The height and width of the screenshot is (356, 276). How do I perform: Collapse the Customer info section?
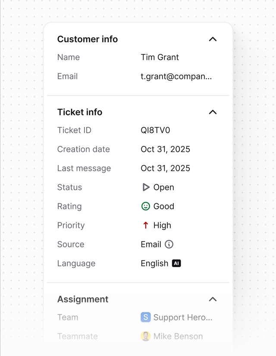tap(212, 39)
